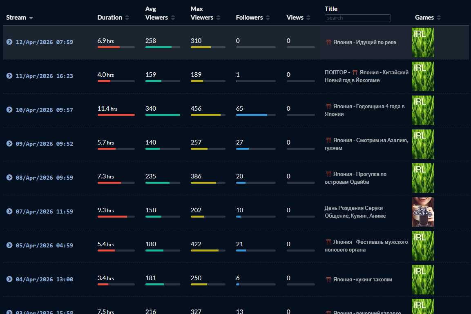Click the followers bar under 65
471x314 pixels.
coord(256,115)
